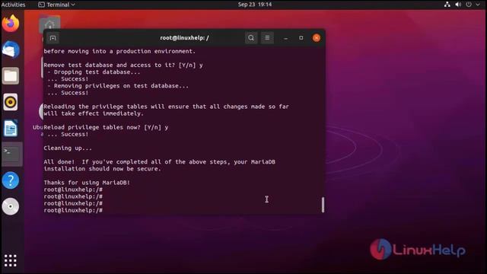This screenshot has width=487, height=274.
Task: Open the Files manager dock icon
Action: coord(11,76)
